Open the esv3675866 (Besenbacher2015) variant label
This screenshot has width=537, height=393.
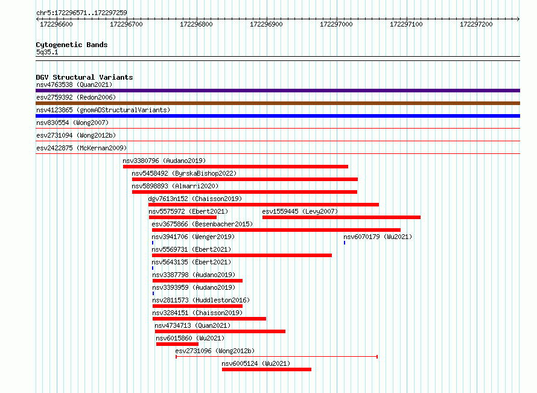point(202,224)
